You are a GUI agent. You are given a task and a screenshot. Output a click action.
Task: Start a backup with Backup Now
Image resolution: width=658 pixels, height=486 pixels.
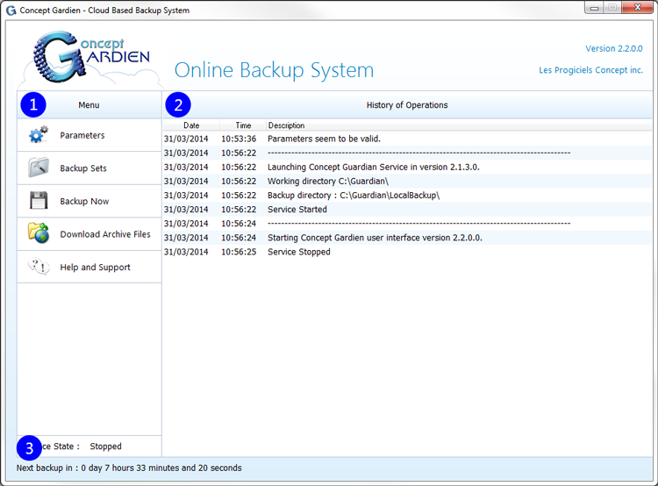click(84, 202)
